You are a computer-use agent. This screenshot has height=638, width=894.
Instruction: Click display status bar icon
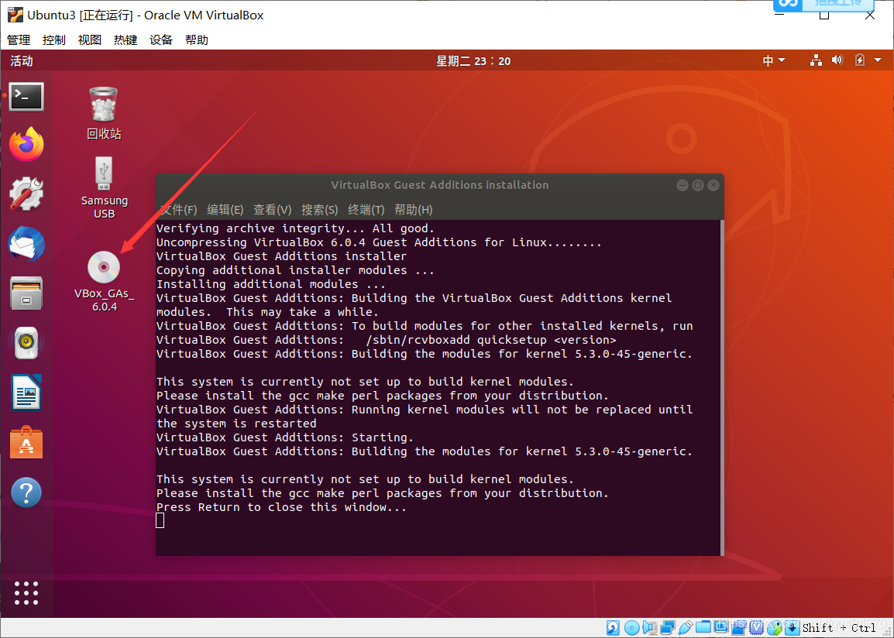click(721, 627)
